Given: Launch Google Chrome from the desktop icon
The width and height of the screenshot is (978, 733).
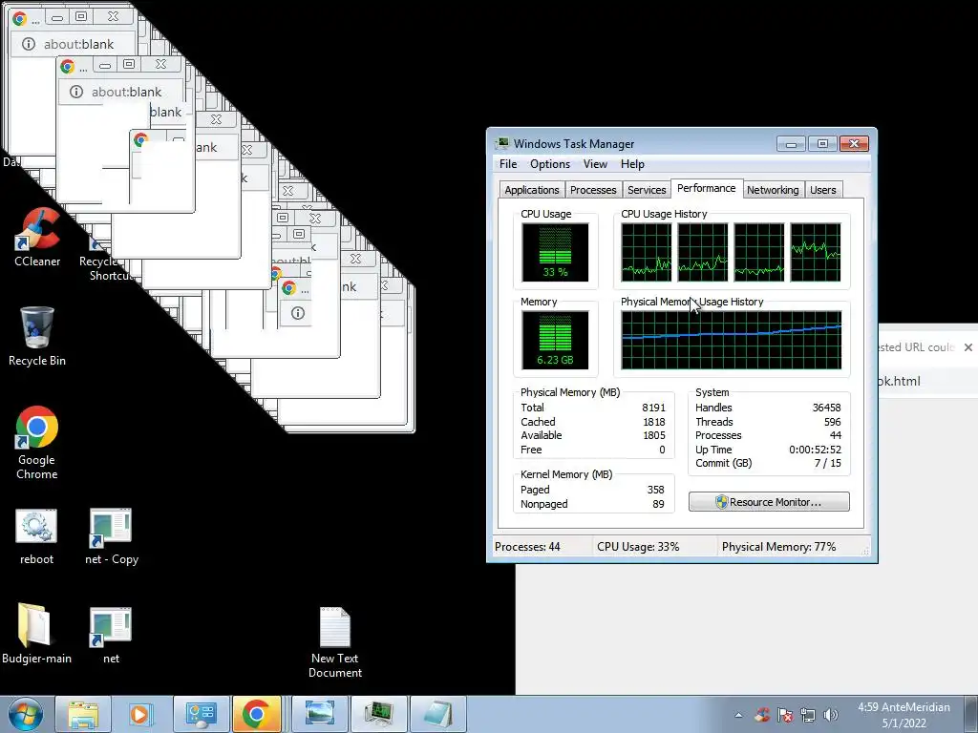Looking at the screenshot, I should point(37,443).
